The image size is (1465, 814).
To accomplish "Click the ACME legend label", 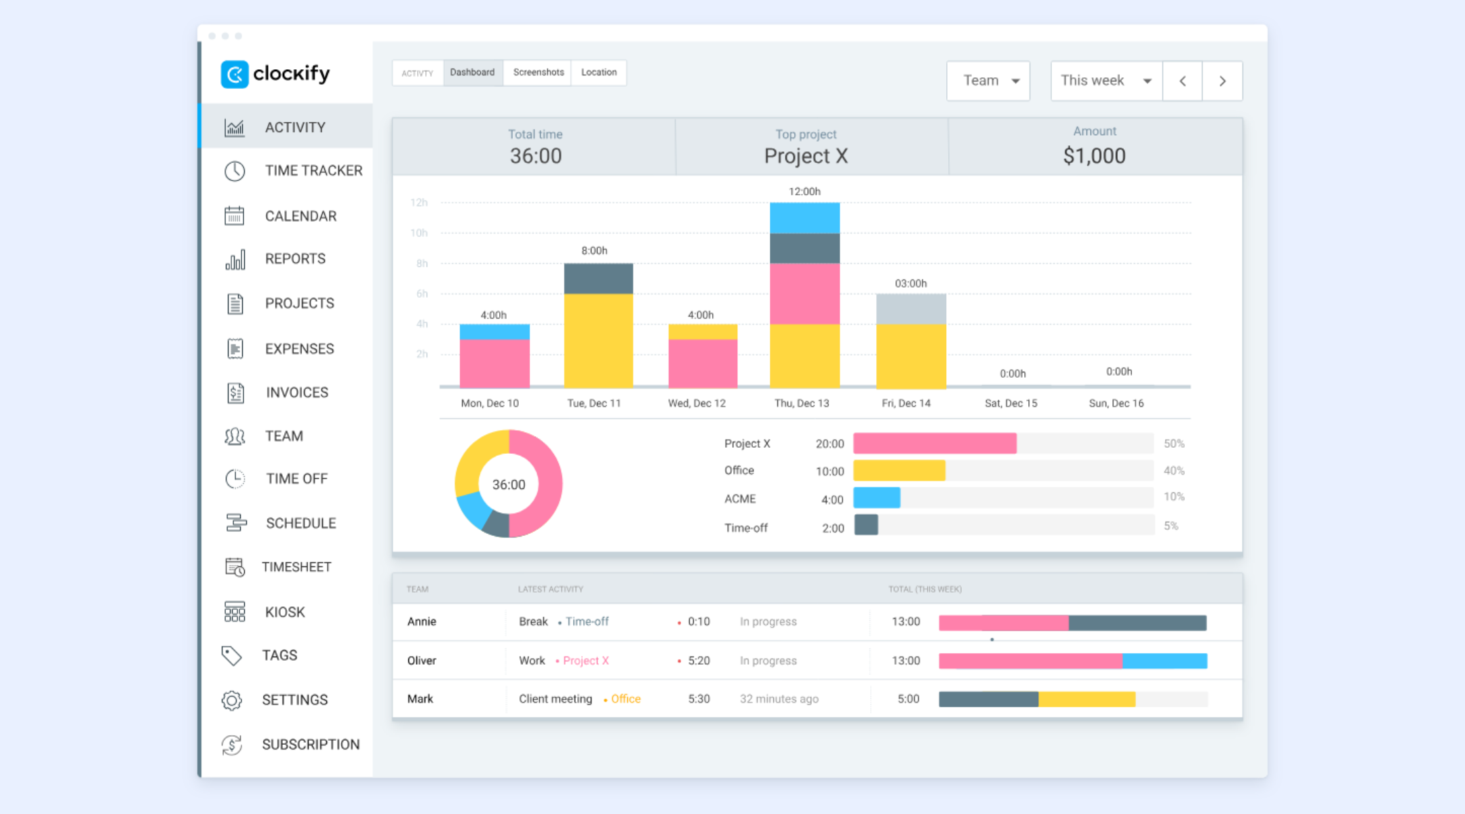I will click(740, 499).
